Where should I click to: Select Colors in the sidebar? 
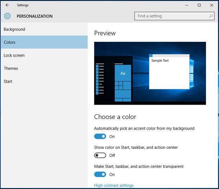[10, 43]
